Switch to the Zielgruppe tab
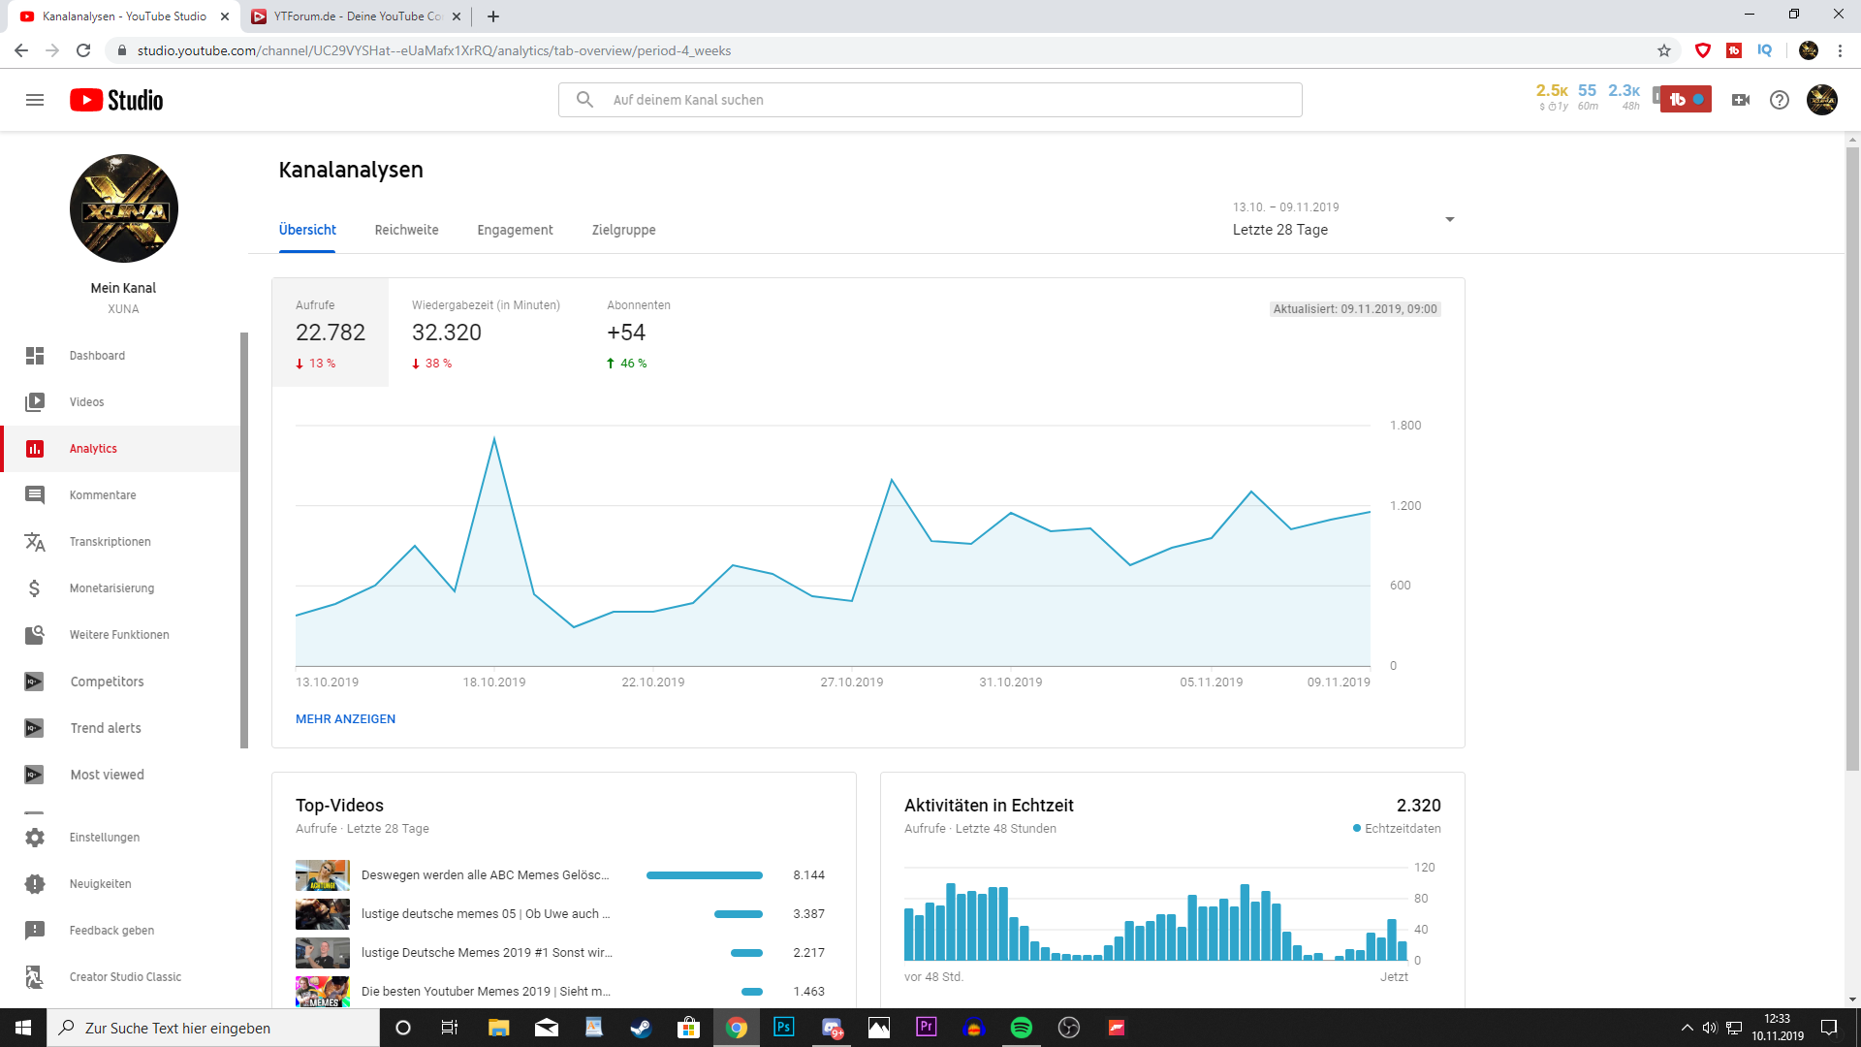Screen dimensions: 1861x1047 pos(623,230)
